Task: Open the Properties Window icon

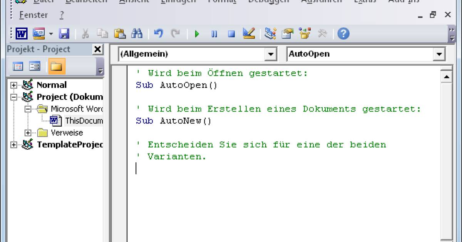Action: [287, 34]
